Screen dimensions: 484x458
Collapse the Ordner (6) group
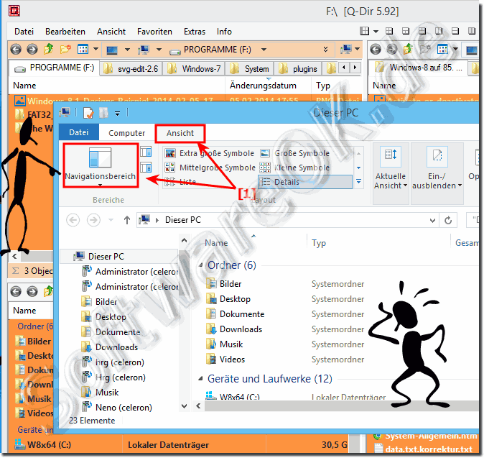(x=200, y=265)
